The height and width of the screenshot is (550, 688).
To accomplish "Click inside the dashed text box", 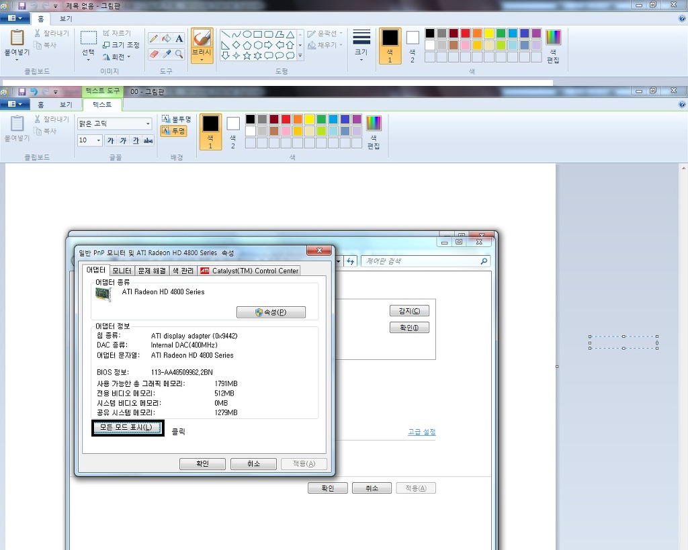I will (623, 342).
